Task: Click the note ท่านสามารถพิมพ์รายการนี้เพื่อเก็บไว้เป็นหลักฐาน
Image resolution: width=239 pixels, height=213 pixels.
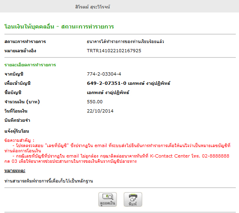Action: (x=49, y=181)
